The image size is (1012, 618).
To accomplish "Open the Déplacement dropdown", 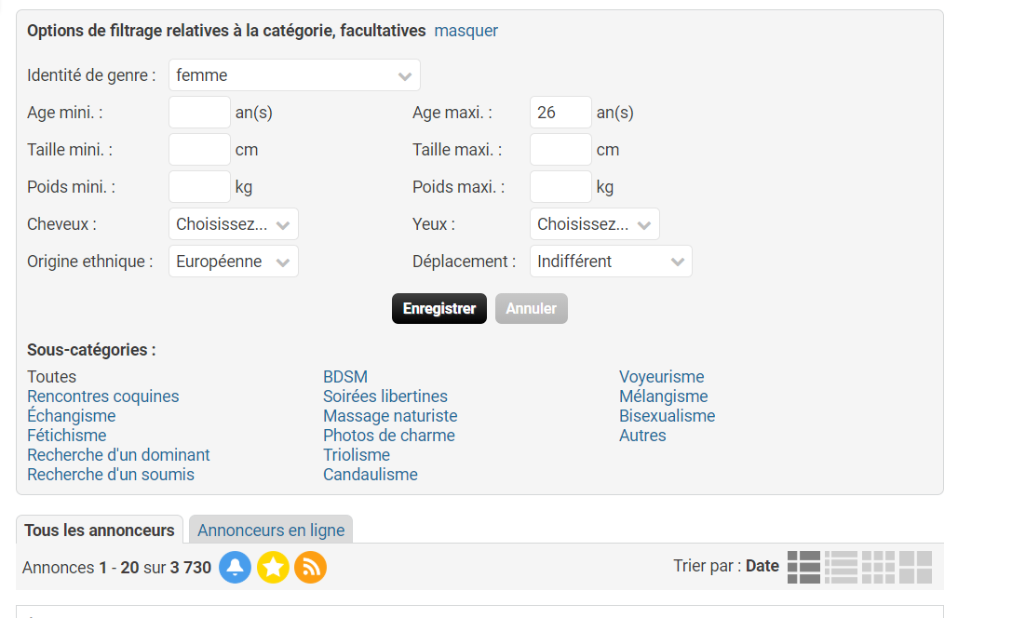I will point(611,262).
